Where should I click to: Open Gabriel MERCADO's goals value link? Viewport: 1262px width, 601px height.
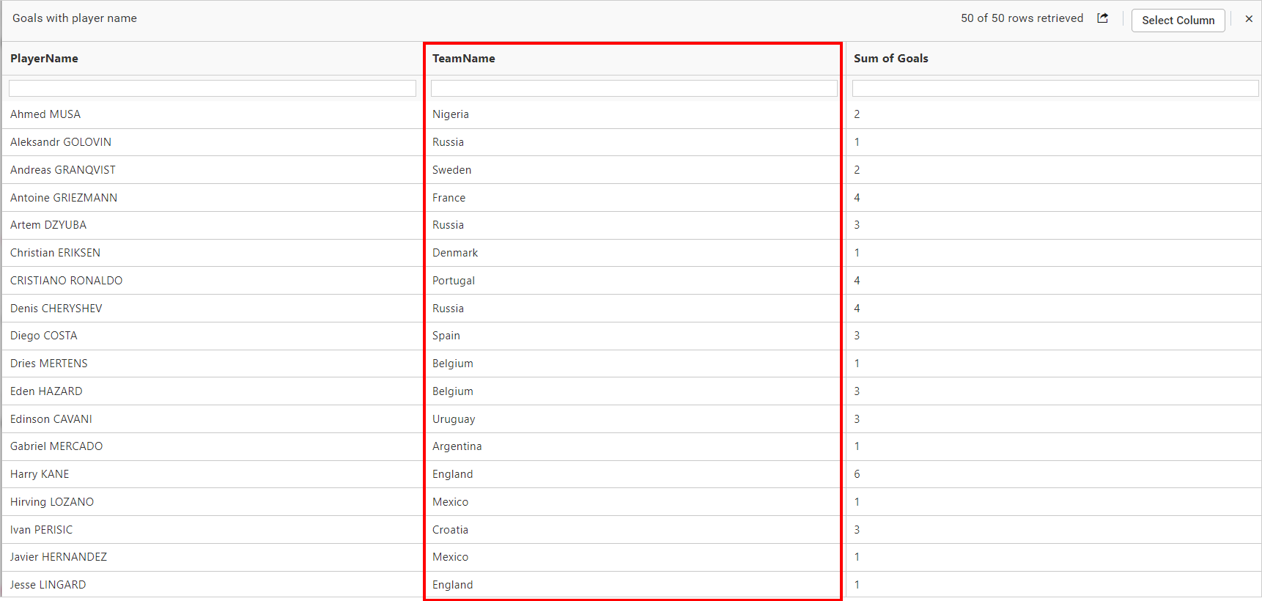[856, 446]
